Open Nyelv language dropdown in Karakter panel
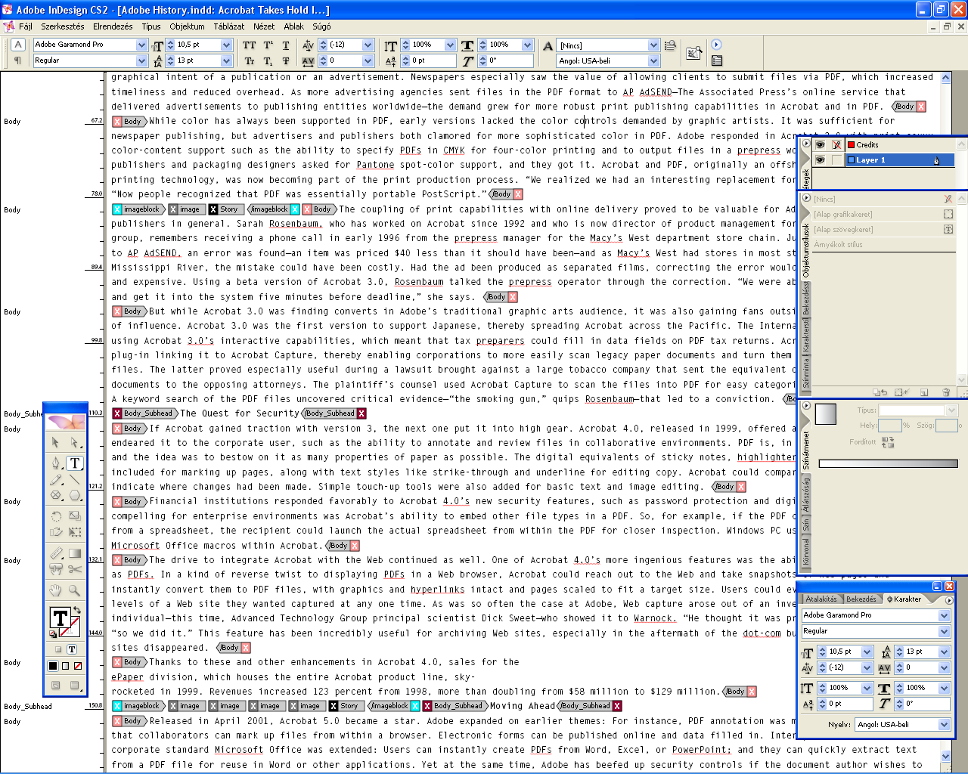Image resolution: width=968 pixels, height=774 pixels. (x=944, y=724)
